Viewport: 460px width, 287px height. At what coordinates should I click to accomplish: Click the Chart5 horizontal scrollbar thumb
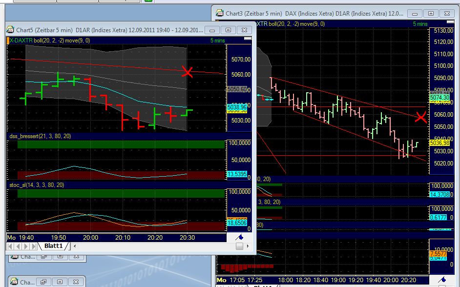[239, 246]
